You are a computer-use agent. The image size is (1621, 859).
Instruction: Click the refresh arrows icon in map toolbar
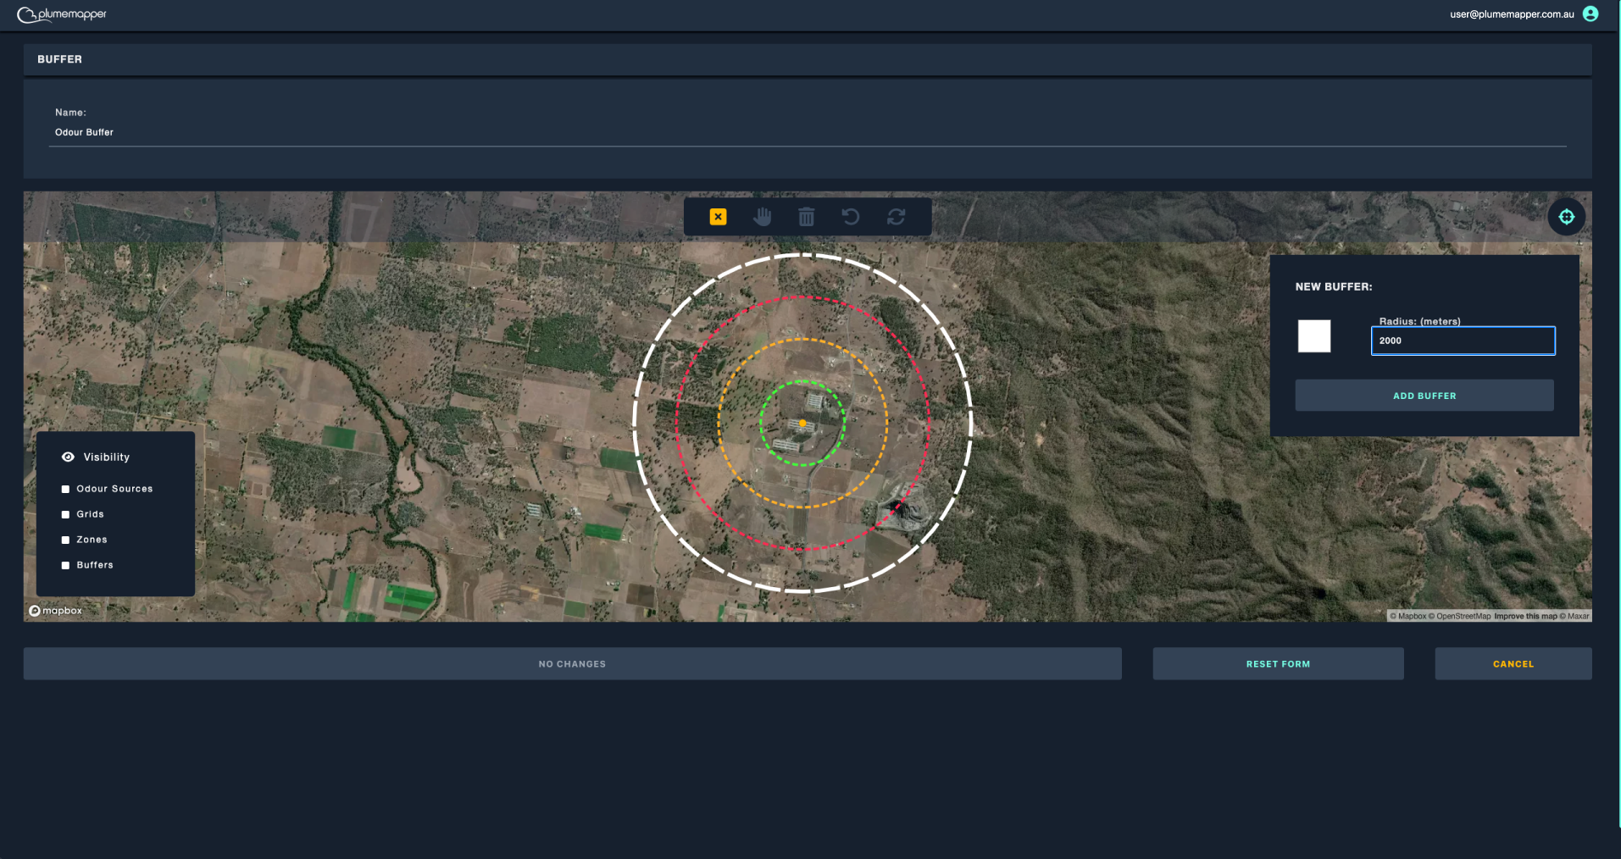tap(896, 217)
